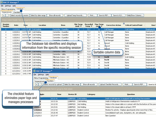Click Print button in checklist toolbar
This screenshot has width=156, height=117.
pyautogui.click(x=127, y=84)
